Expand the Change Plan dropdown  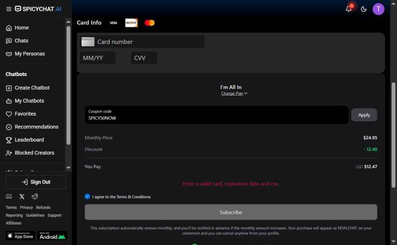(234, 94)
